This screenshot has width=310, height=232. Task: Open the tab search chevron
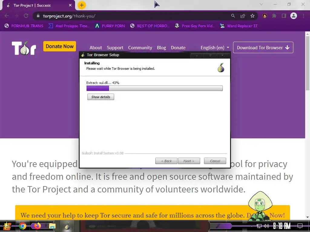tap(261, 4)
